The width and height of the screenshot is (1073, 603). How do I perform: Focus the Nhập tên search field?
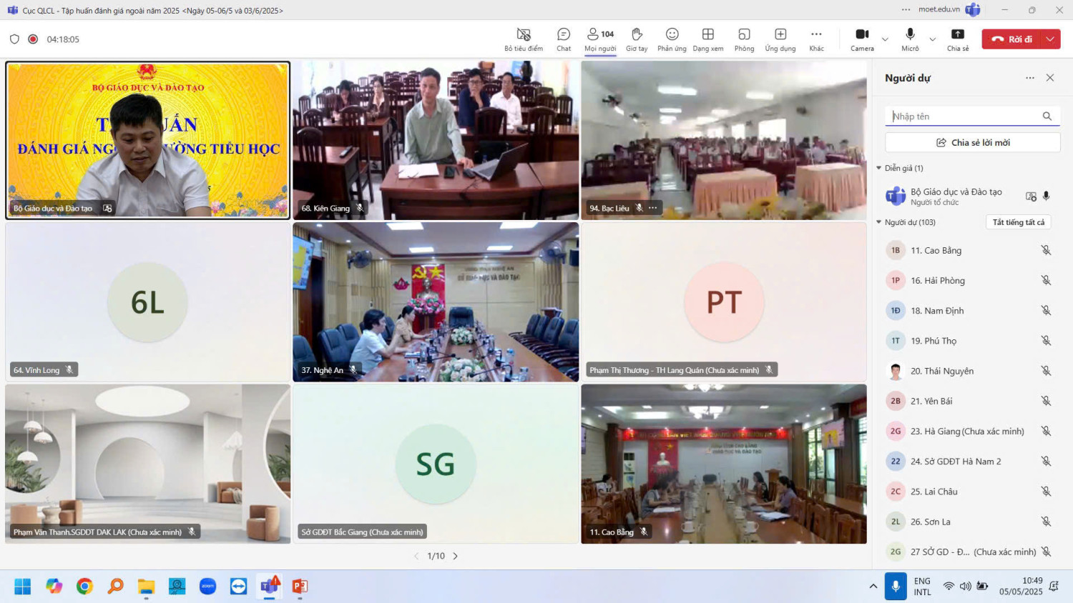click(x=963, y=116)
